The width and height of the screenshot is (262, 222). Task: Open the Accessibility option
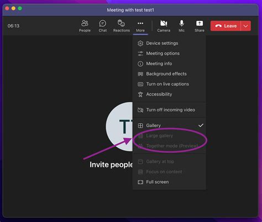pyautogui.click(x=169, y=94)
